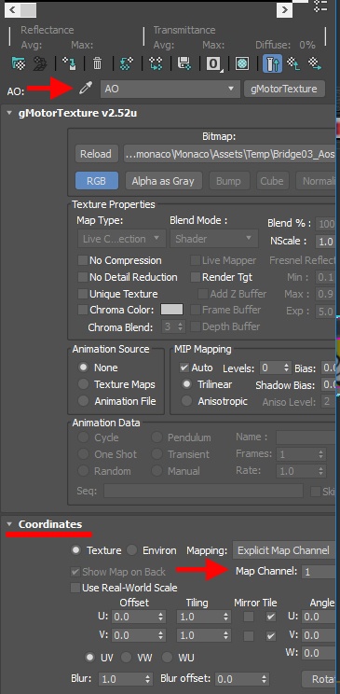Check the Unique Texture option
The width and height of the screenshot is (340, 694).
pyautogui.click(x=83, y=294)
